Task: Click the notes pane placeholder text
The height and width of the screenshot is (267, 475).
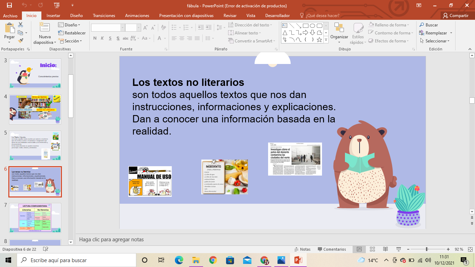Action: coord(111,240)
